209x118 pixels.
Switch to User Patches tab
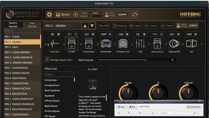(x=32, y=25)
